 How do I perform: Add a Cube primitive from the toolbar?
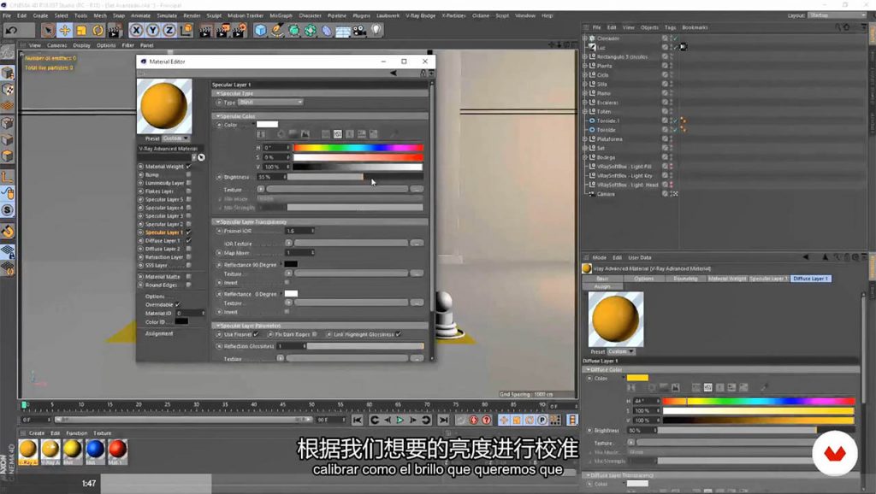coord(261,30)
